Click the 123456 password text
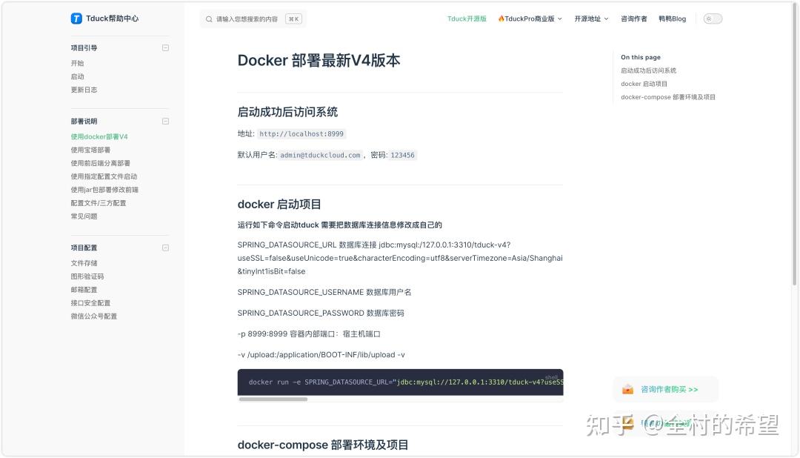The width and height of the screenshot is (800, 458). click(402, 155)
